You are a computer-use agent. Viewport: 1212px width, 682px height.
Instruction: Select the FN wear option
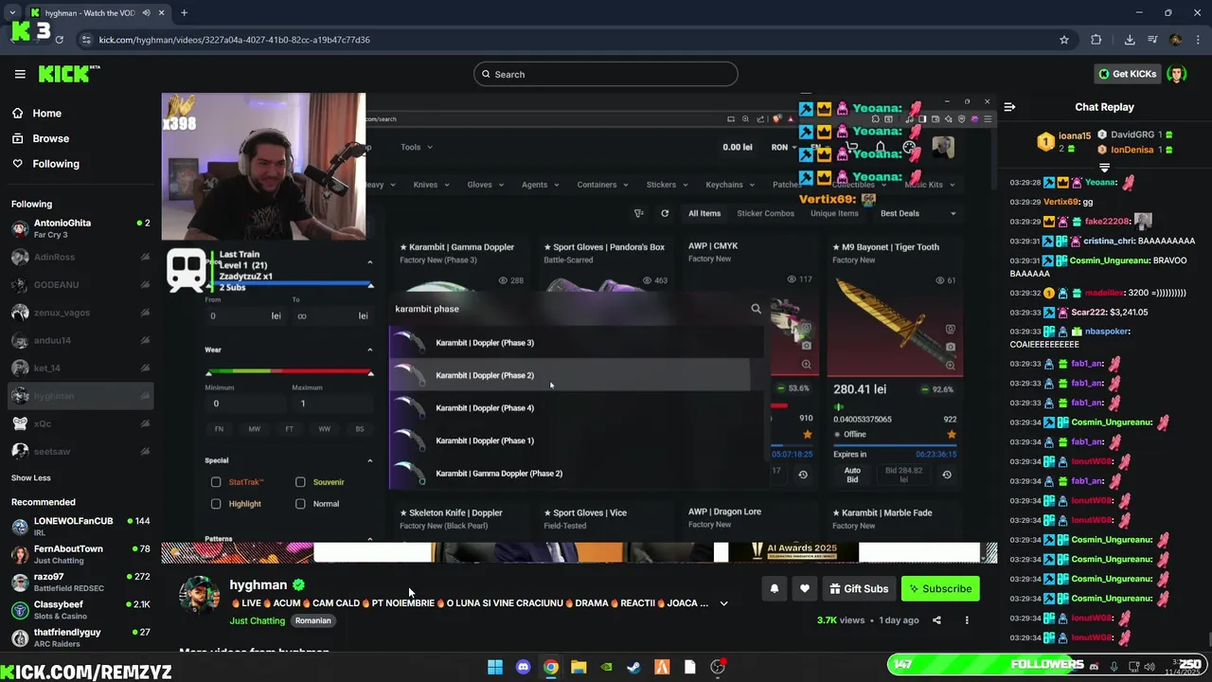point(219,429)
